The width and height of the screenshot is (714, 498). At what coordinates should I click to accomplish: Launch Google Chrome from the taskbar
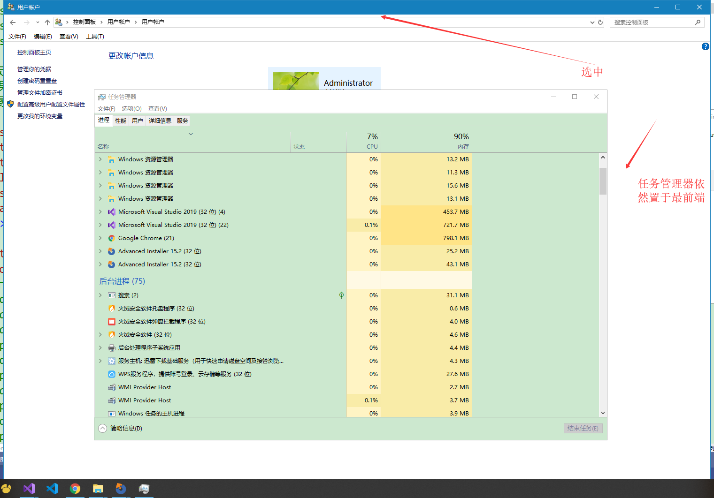(x=75, y=489)
